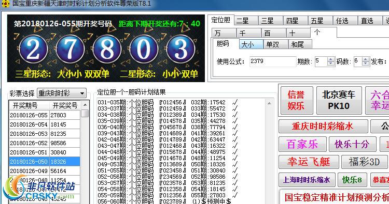Screen dimensions: 389x204
Task: Click the lottery ball showing 3
Action: pyautogui.click(x=180, y=49)
